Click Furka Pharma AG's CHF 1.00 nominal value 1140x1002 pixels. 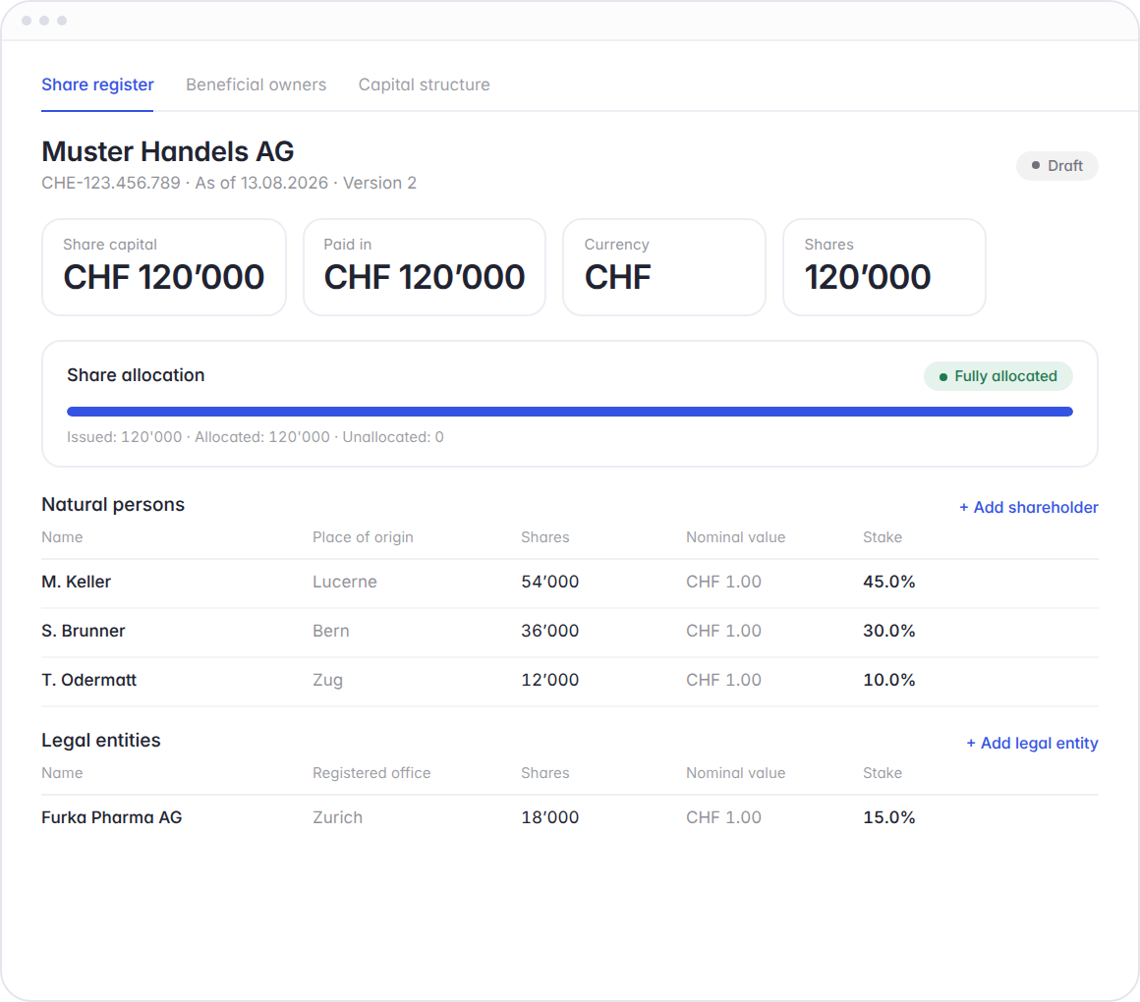pos(723,817)
